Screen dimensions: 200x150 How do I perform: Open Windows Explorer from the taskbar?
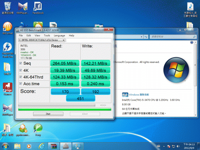pos(17,146)
